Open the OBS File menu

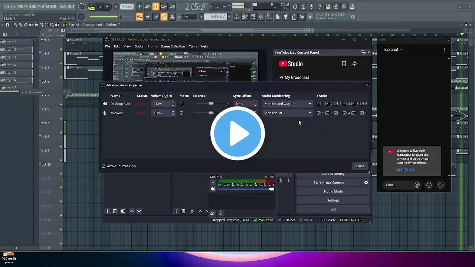[x=108, y=46]
